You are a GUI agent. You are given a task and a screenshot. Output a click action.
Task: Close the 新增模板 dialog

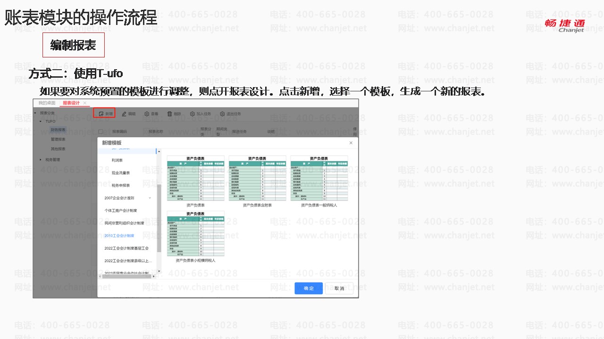[x=351, y=143]
